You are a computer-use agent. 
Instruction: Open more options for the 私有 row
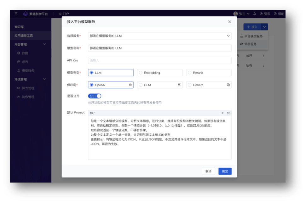coord(263,65)
